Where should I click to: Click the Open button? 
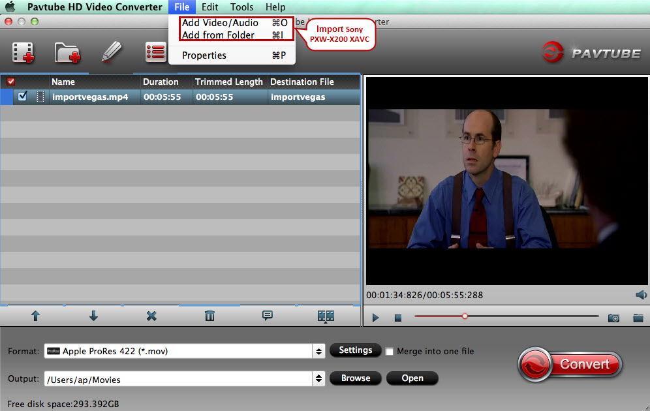click(x=412, y=378)
